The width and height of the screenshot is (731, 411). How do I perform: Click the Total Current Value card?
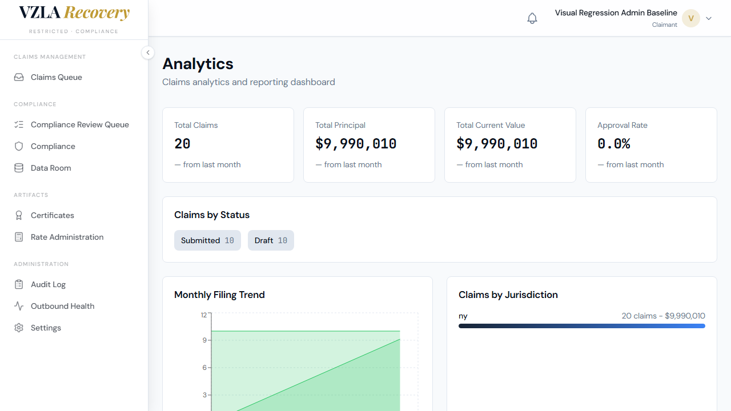coord(510,145)
